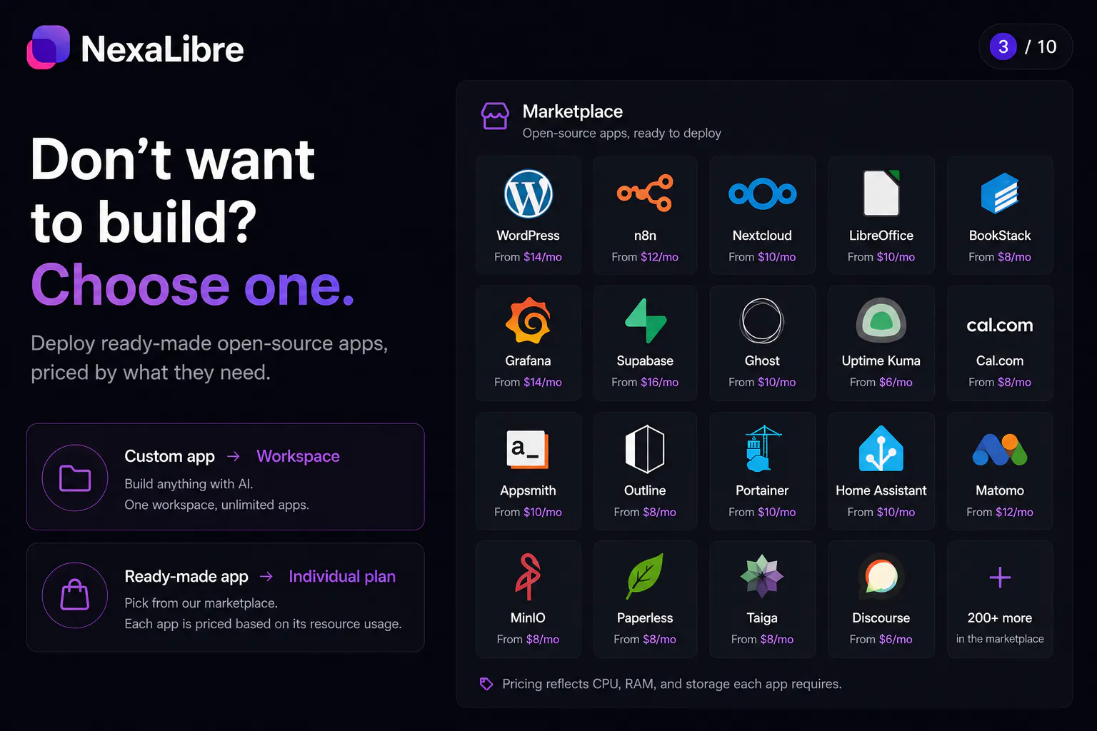Click the folder icon for Custom app
Viewport: 1097px width, 731px height.
75,478
